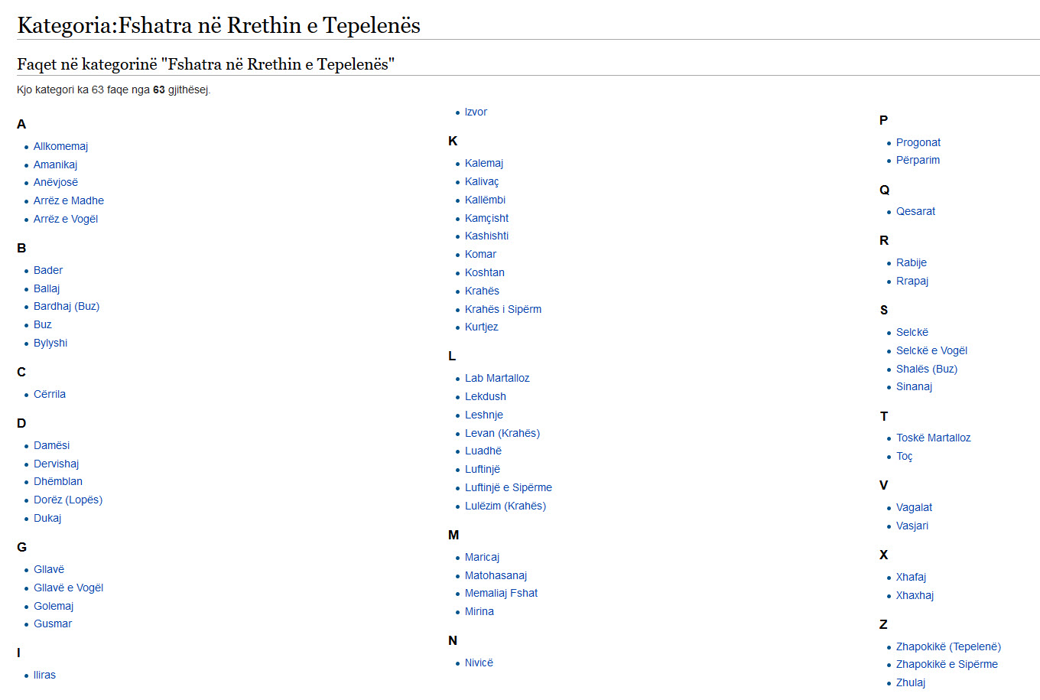This screenshot has width=1040, height=700.
Task: Select the Cërrila link
Action: tap(49, 394)
